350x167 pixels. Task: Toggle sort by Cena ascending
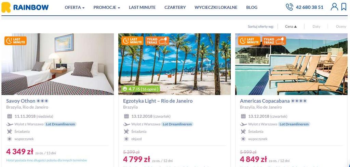(291, 27)
